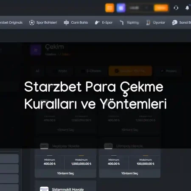Go to Canlı Bahis
Screen dimensions: 191x191
(79, 22)
